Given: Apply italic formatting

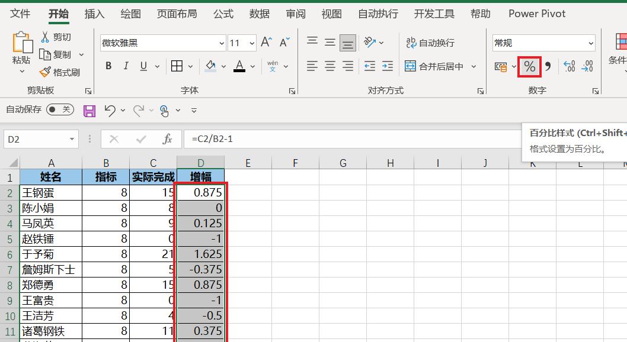Looking at the screenshot, I should pyautogui.click(x=126, y=66).
